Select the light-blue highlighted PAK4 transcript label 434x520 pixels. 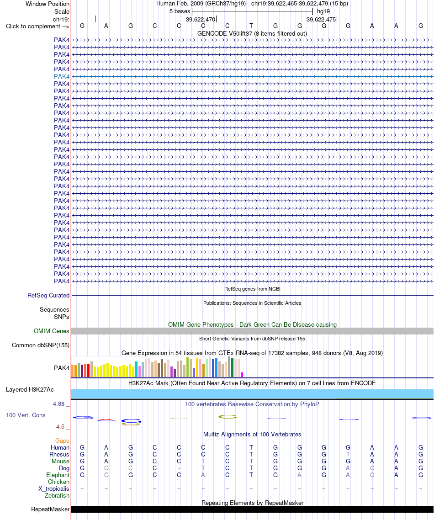click(x=62, y=77)
